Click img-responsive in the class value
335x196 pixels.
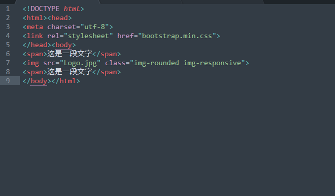(212, 63)
